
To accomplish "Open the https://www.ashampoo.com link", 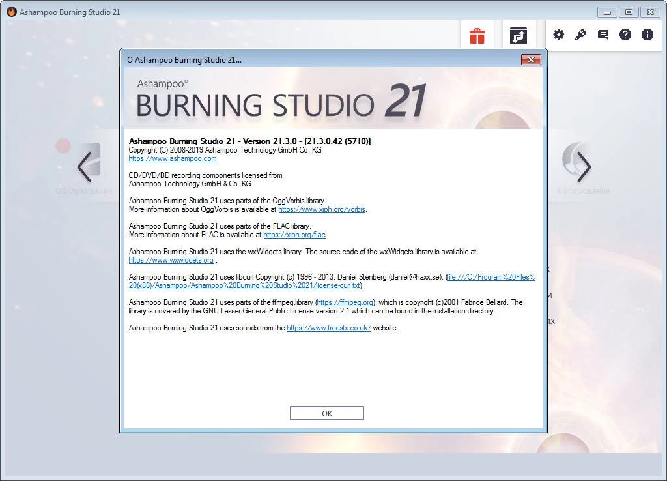I will [x=173, y=158].
